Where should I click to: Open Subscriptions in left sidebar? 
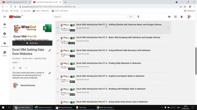pyautogui.click(x=5, y=44)
